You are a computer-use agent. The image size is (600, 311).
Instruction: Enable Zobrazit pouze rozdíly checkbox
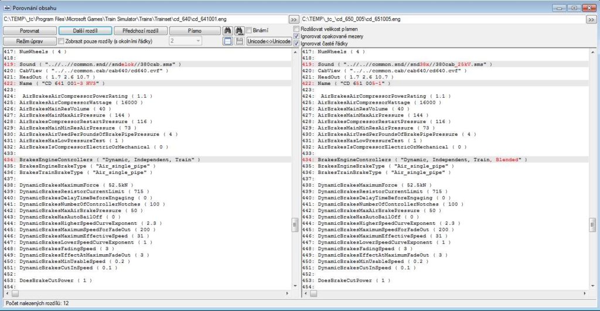62,41
